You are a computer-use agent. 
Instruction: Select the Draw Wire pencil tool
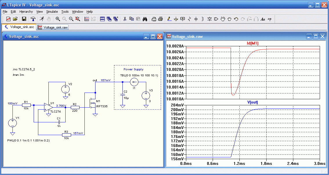coord(169,19)
